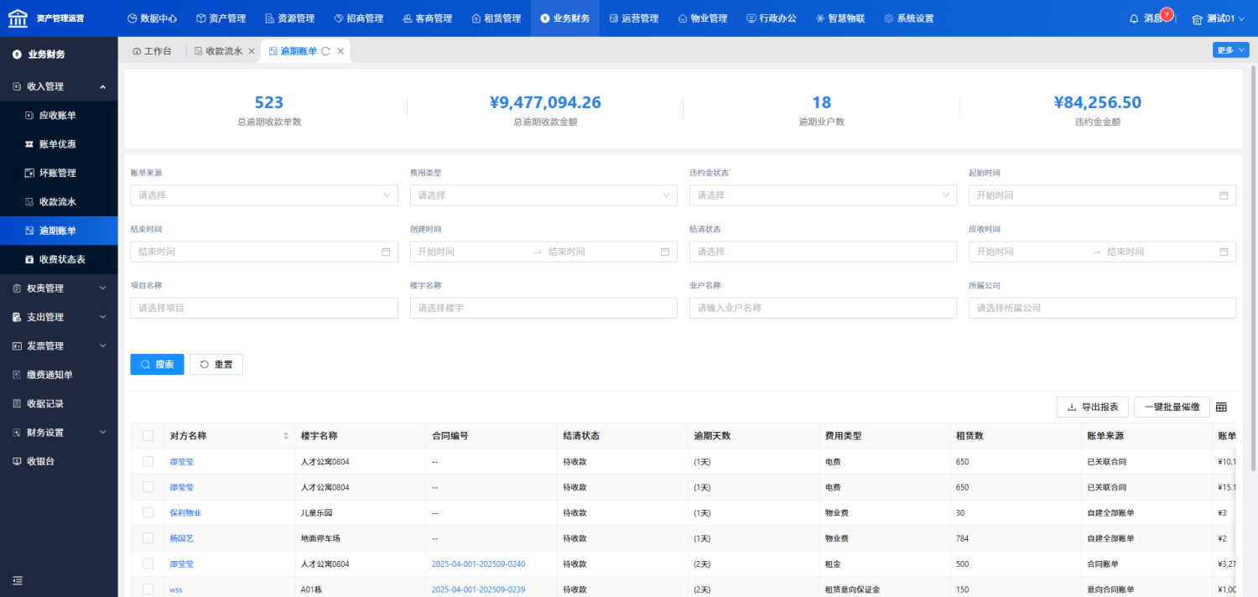This screenshot has height=597, width=1258.
Task: Click the 所属公司 input field
Action: [x=1102, y=308]
